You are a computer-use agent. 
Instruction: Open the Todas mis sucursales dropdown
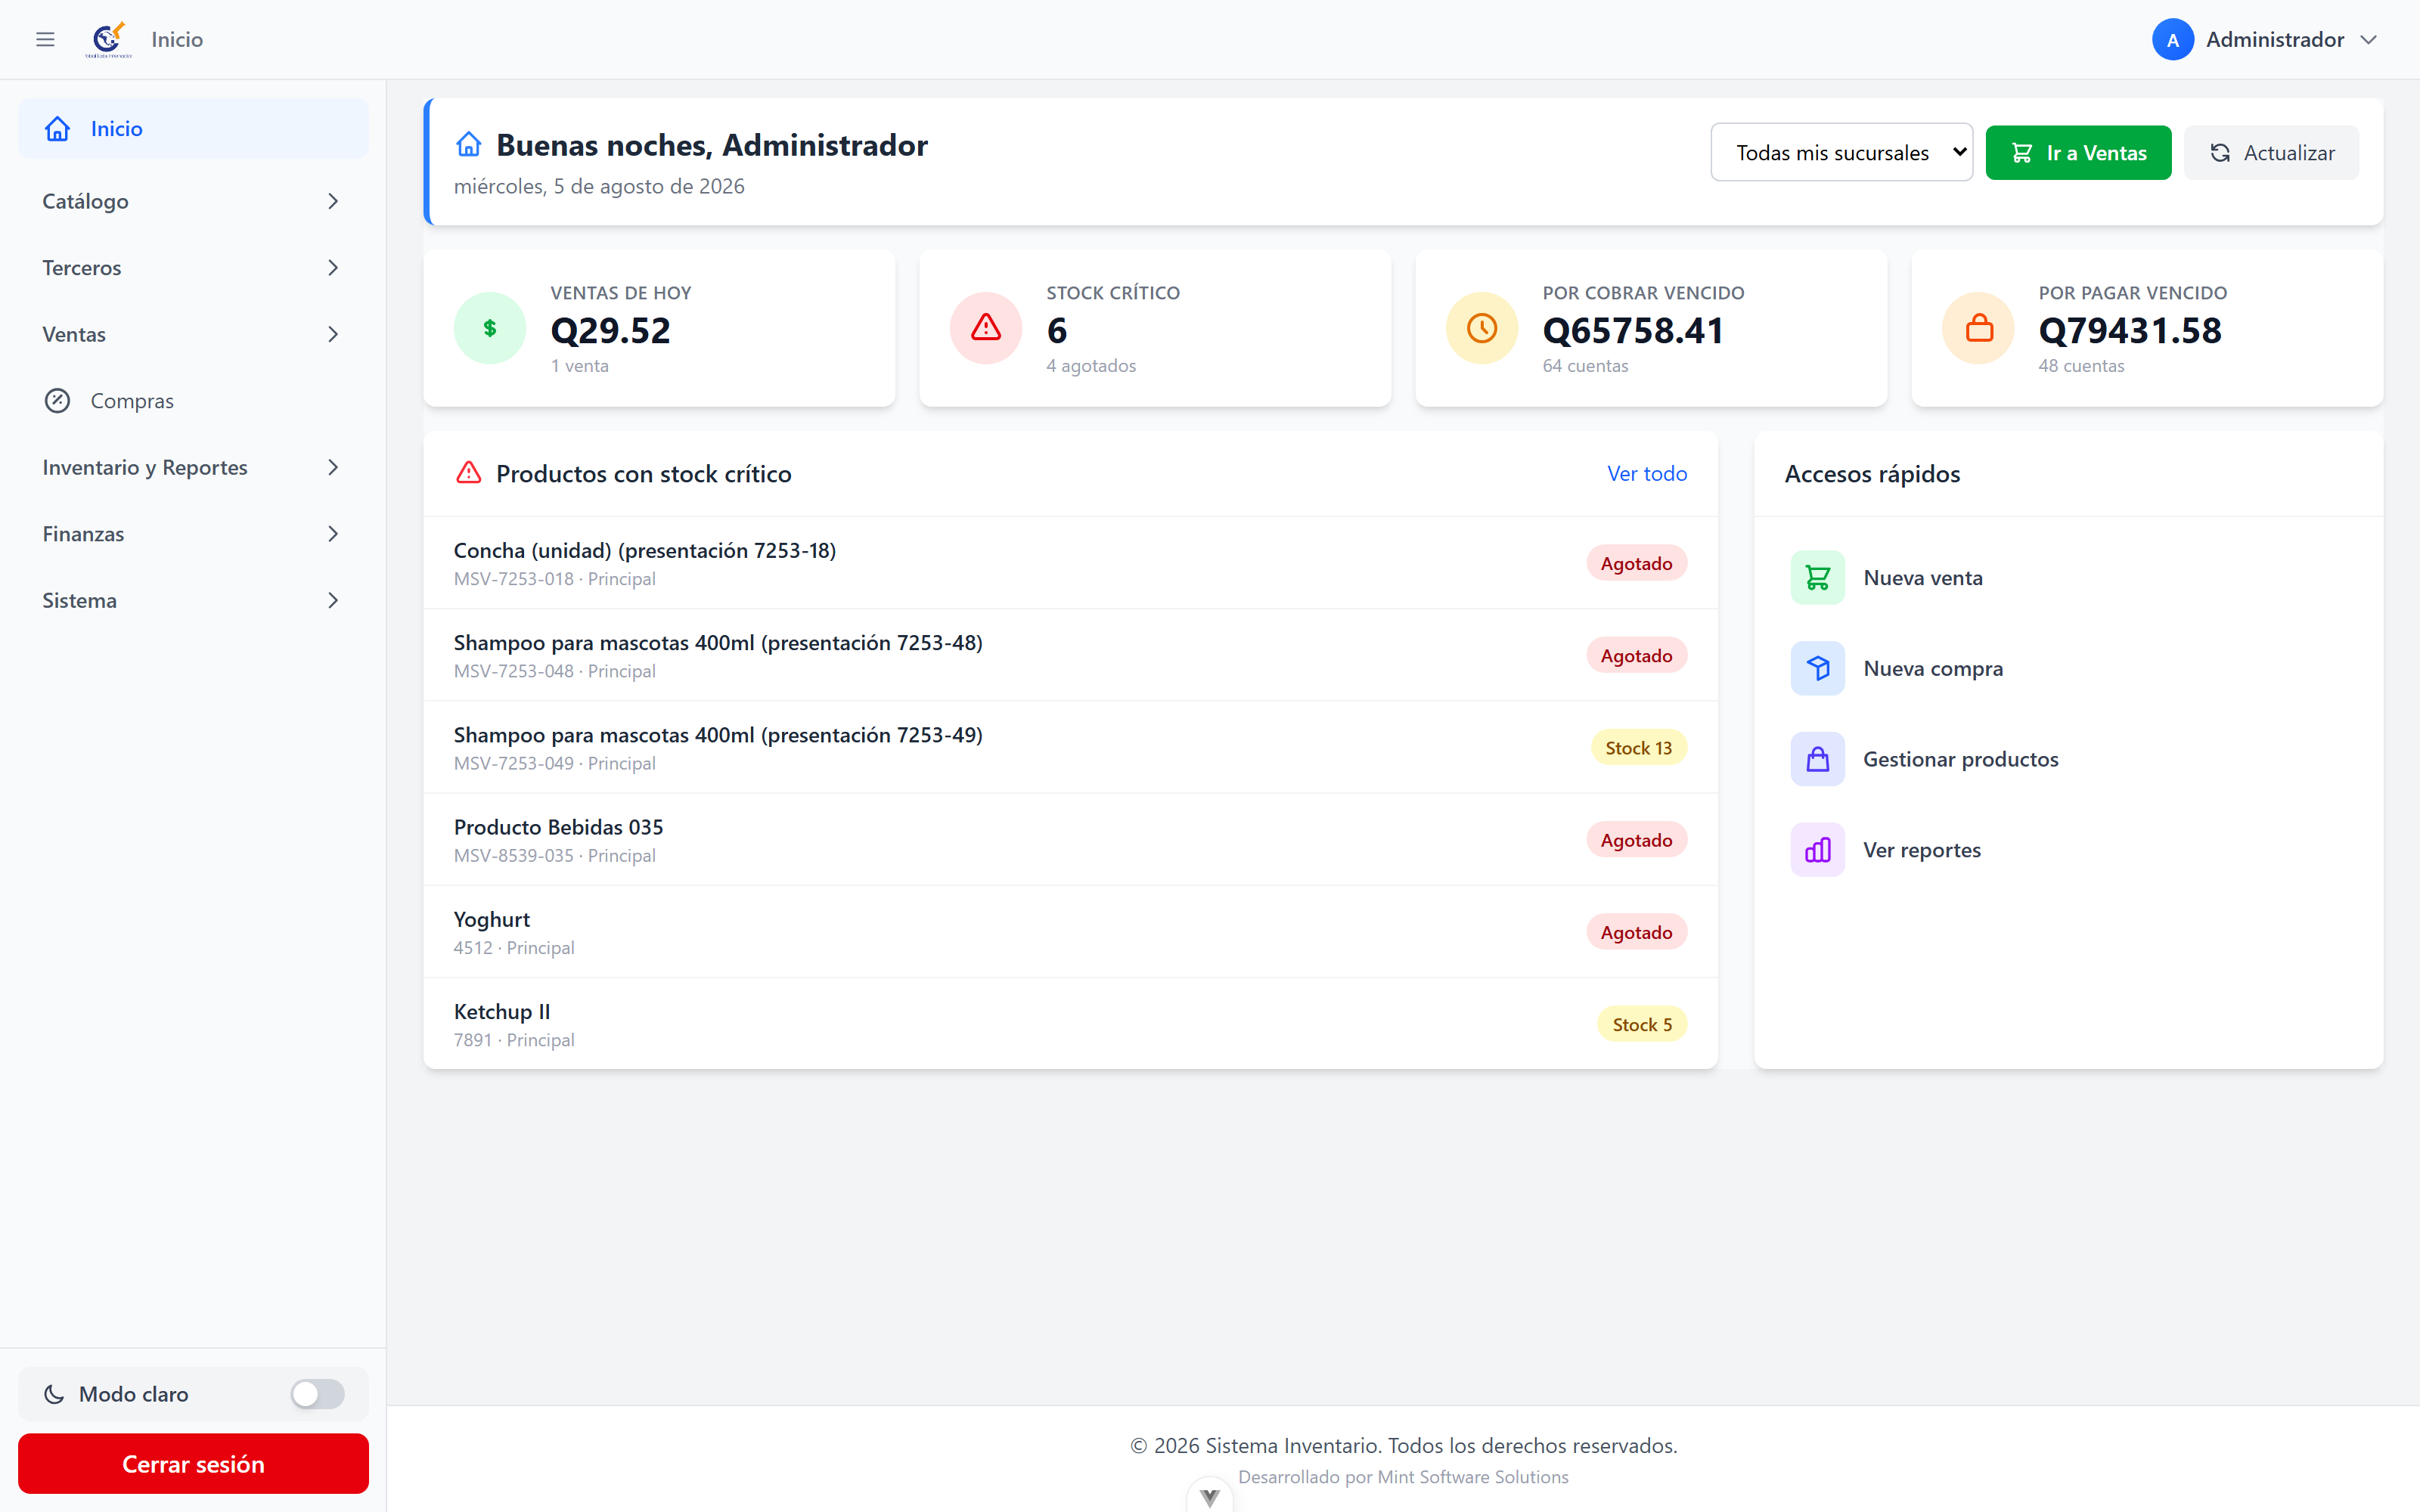click(x=1841, y=152)
